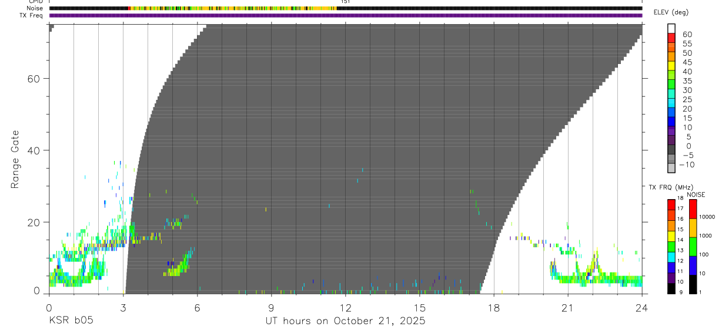Pick the red segment of the ELEV color bar
Screen dimensions: 722x333
tap(671, 38)
